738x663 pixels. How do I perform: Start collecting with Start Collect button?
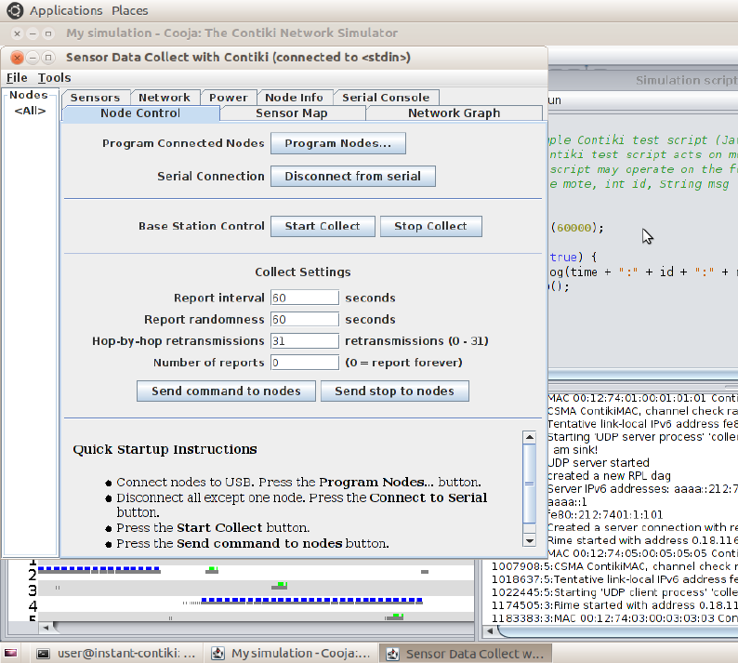pyautogui.click(x=322, y=226)
